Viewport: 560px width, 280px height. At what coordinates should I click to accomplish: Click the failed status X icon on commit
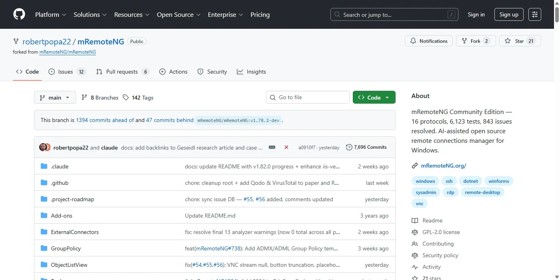tap(286, 147)
